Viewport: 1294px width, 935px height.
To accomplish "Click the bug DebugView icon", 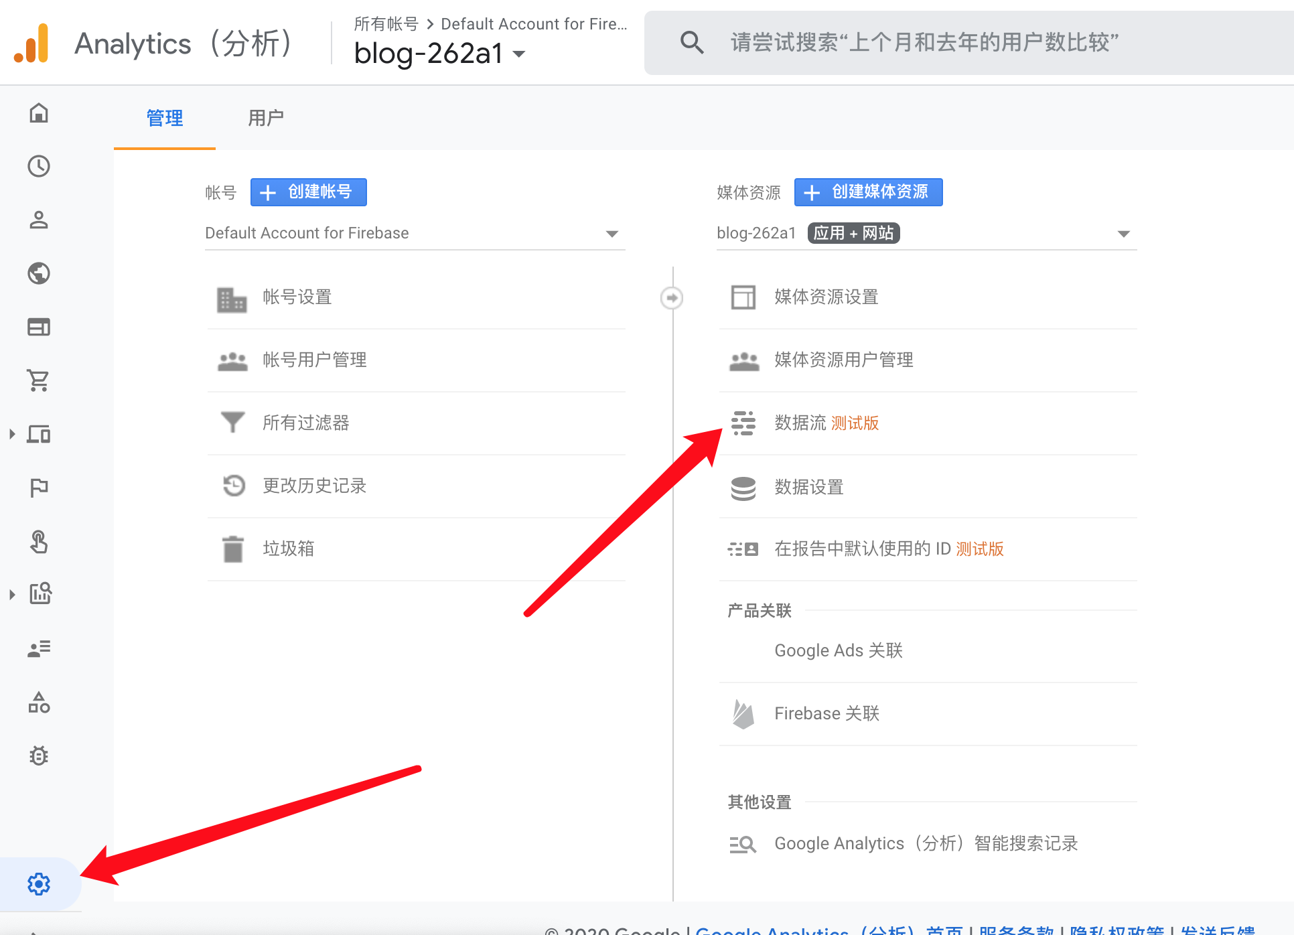I will (x=39, y=756).
